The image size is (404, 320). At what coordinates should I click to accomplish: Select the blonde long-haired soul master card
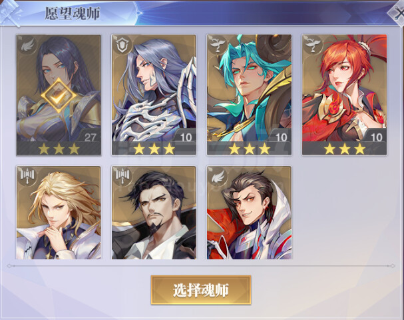(x=59, y=213)
